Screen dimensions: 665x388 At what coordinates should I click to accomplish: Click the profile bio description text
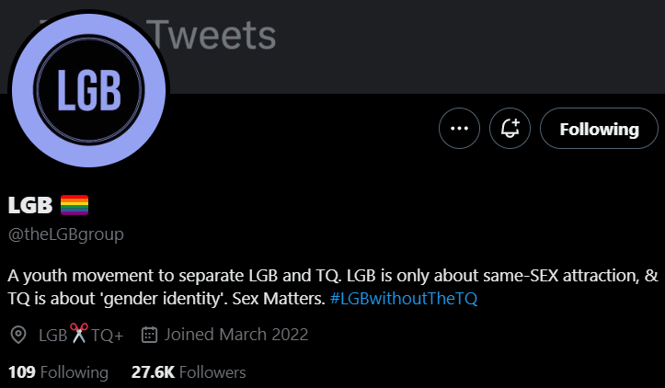pyautogui.click(x=333, y=287)
